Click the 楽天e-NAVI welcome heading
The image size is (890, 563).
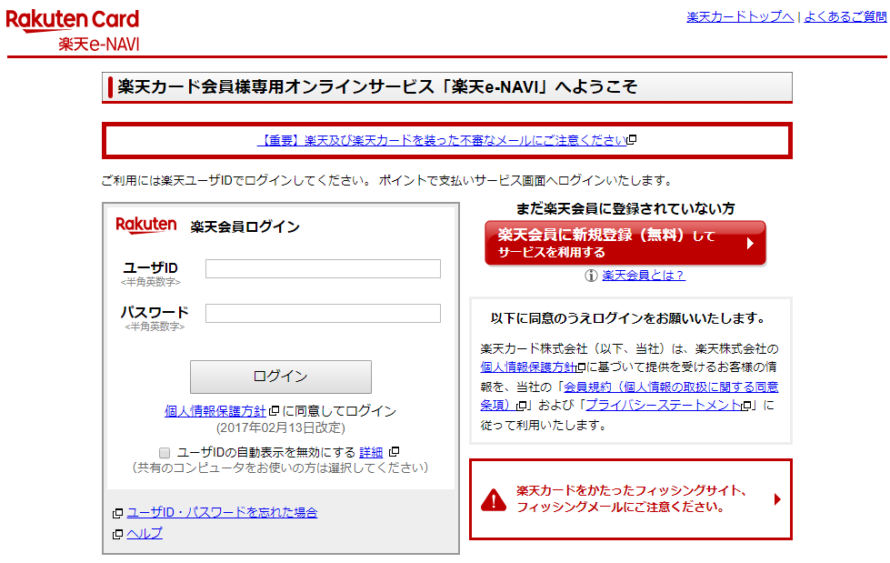[377, 87]
